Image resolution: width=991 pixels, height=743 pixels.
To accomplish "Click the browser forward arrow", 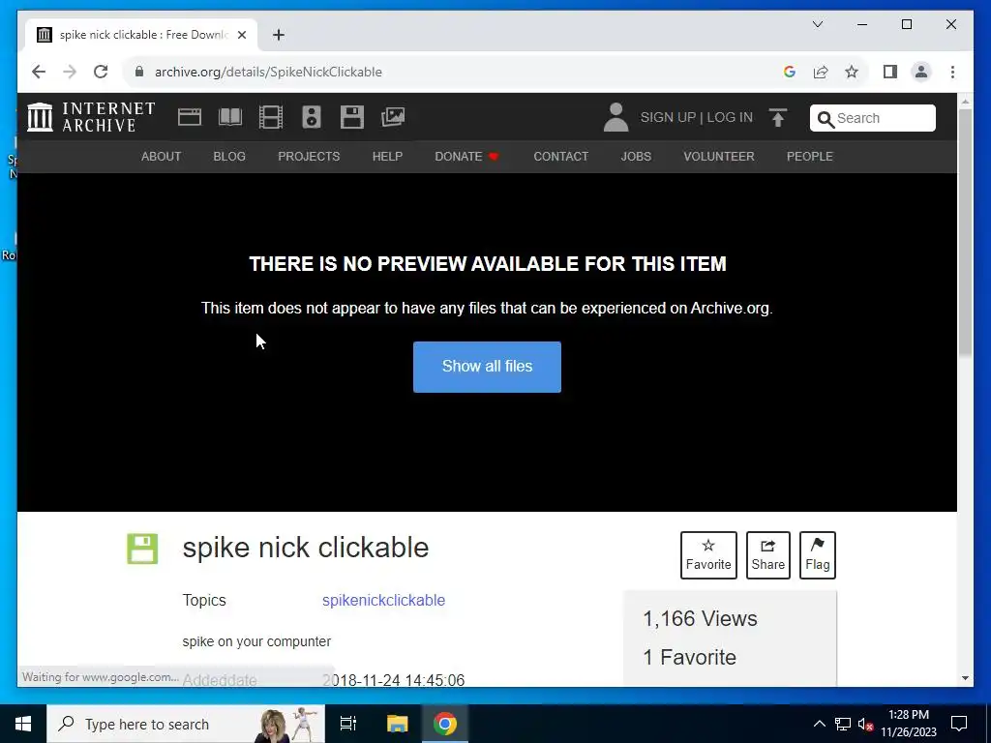I will tap(70, 72).
